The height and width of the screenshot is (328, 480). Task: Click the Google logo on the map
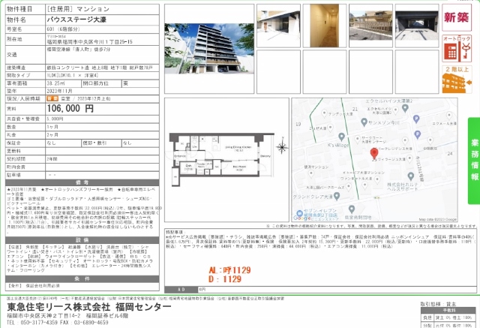coord(301,218)
